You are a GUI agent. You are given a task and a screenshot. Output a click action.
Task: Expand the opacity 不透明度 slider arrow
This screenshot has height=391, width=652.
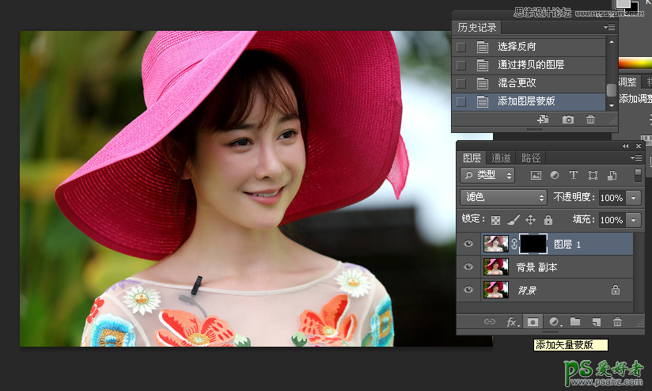[x=634, y=197]
